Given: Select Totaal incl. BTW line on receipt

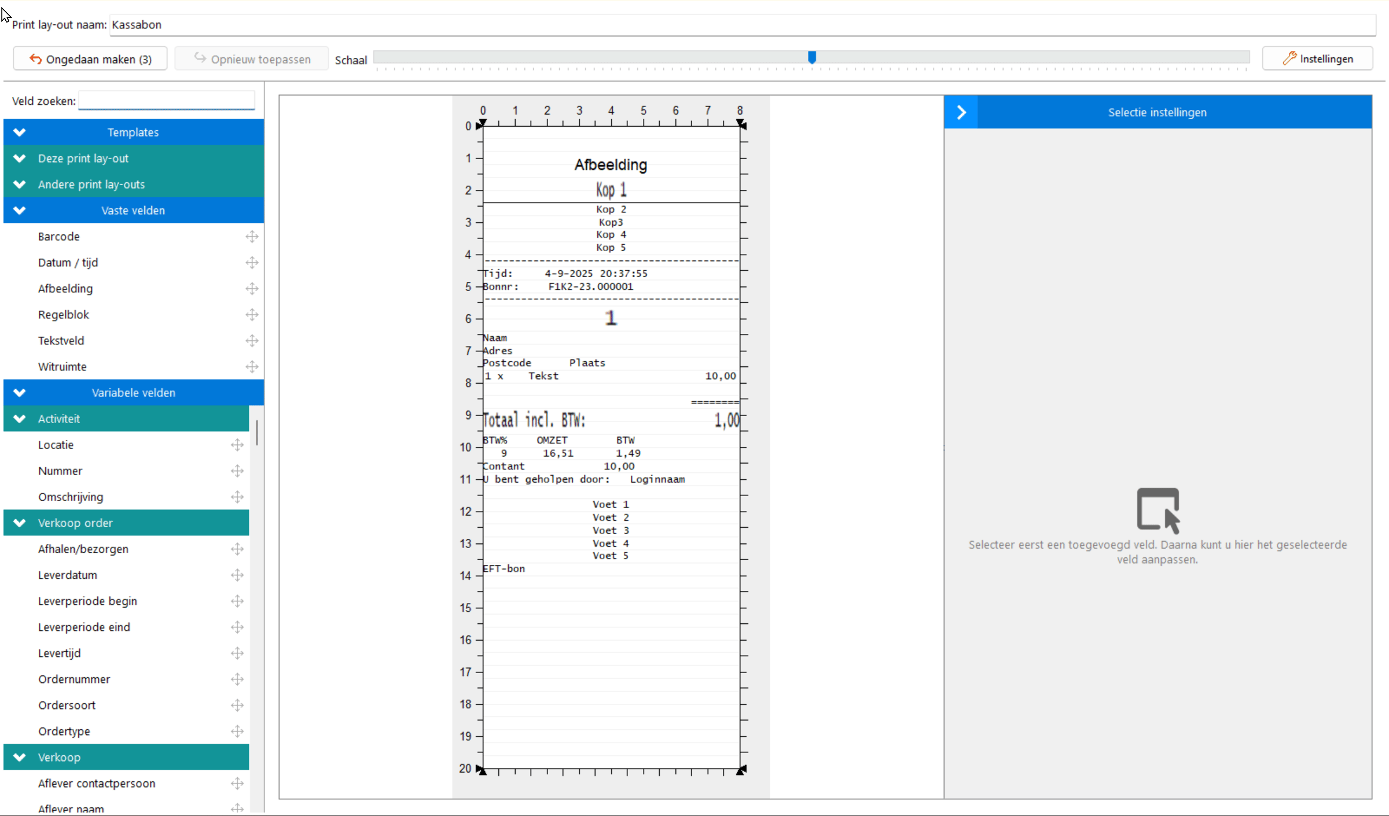Looking at the screenshot, I should pyautogui.click(x=534, y=420).
